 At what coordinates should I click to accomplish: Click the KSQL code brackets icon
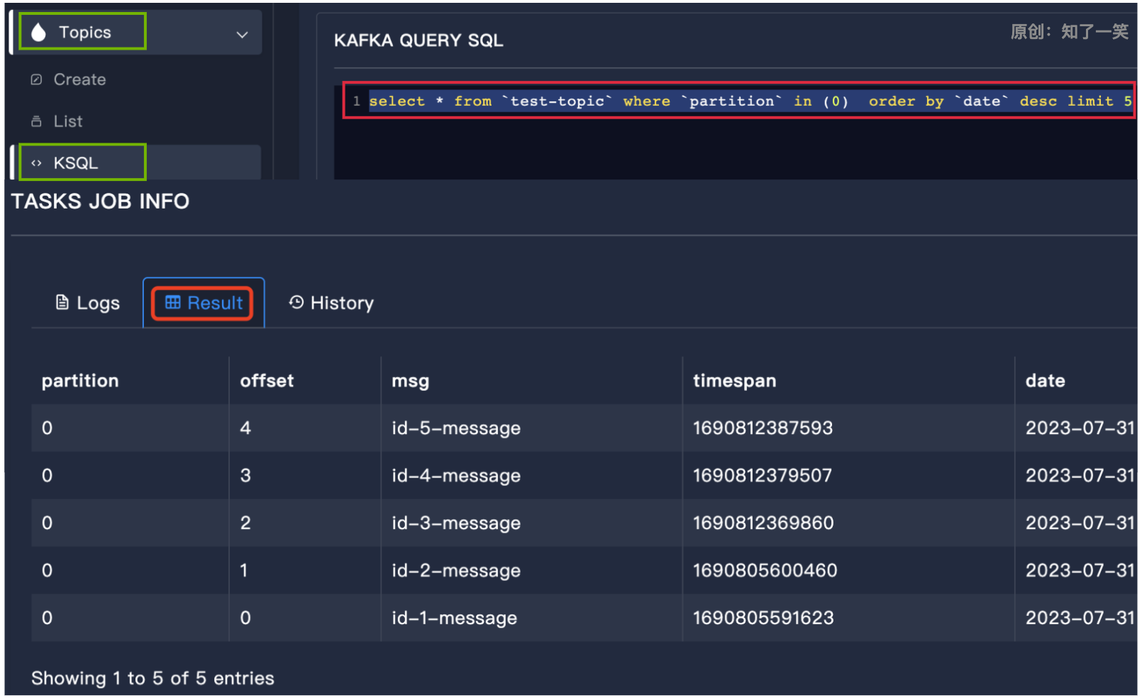(37, 162)
